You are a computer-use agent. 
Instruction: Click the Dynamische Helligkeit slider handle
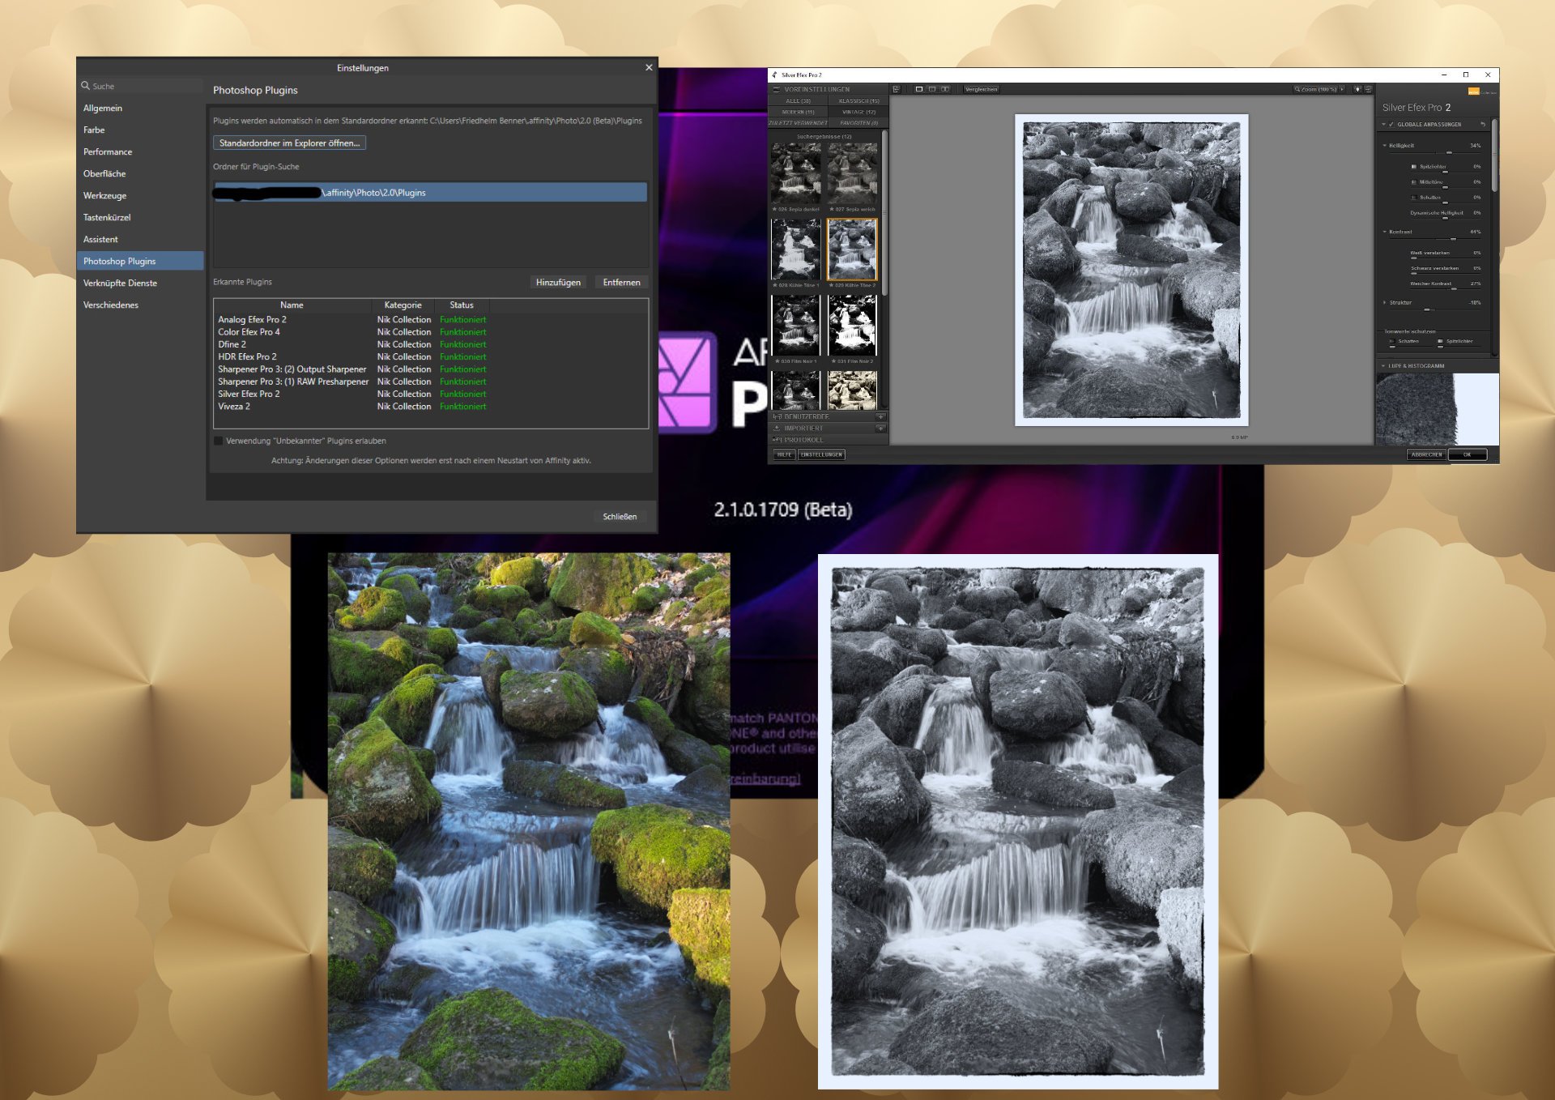1445,218
